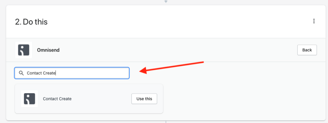Viewport: 328px width, 123px height.
Task: Click the red arrow annotation pointing at search
Action: [172, 67]
